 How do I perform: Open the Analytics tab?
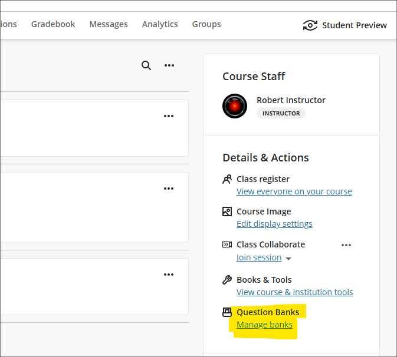pyautogui.click(x=160, y=24)
